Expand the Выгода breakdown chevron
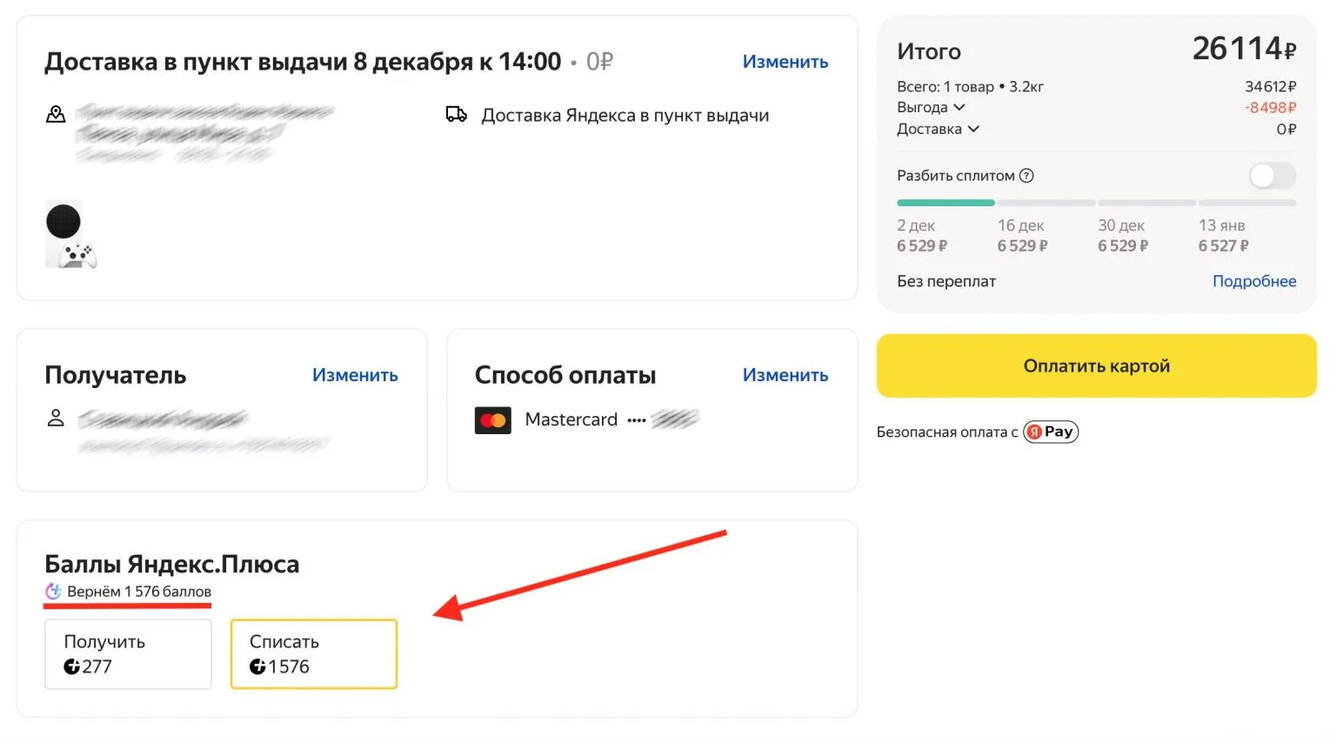 [959, 108]
